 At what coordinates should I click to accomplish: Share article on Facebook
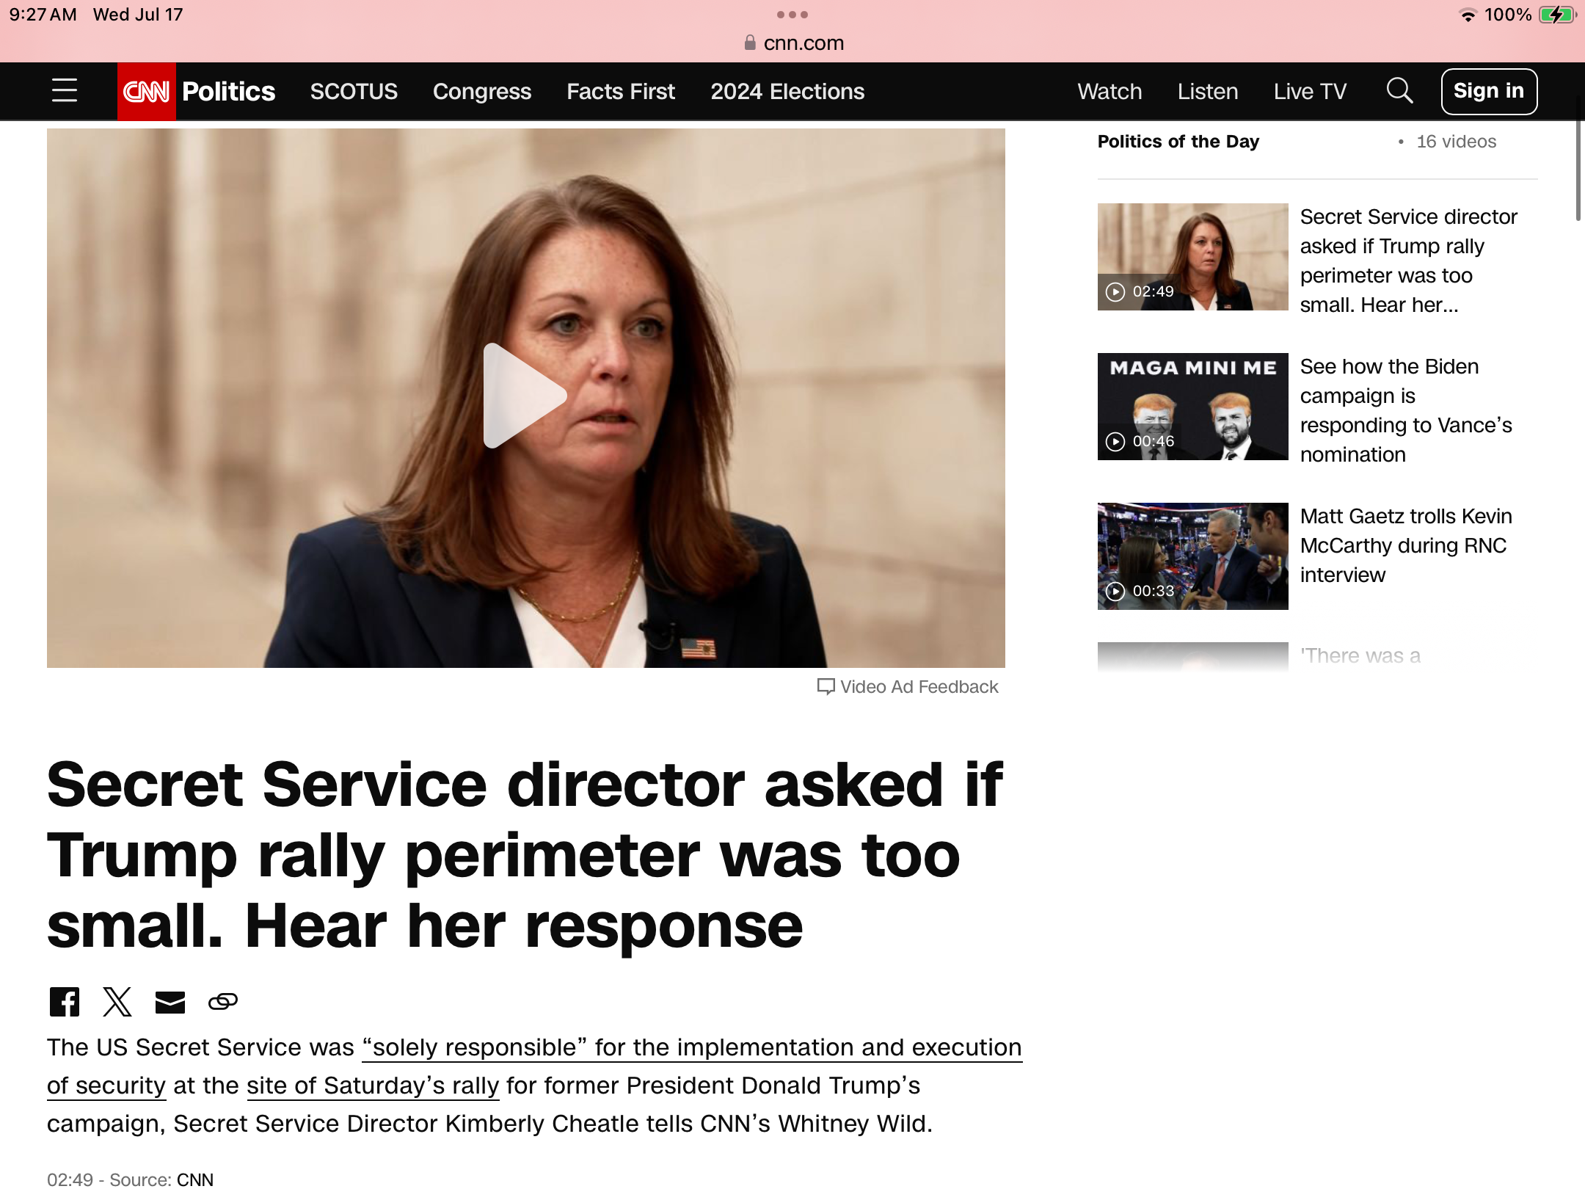click(x=65, y=1002)
